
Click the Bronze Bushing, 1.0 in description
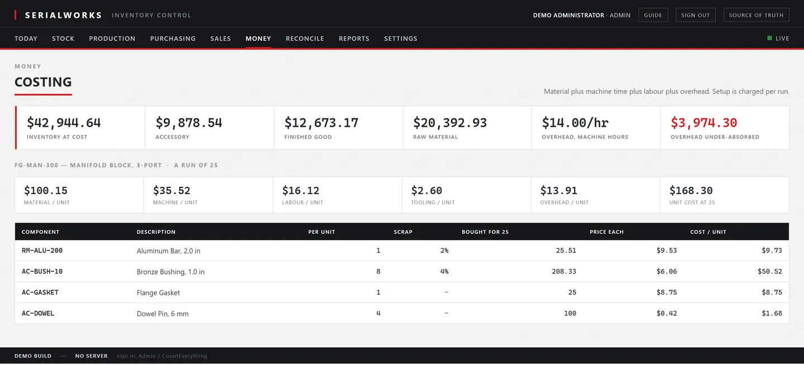171,272
